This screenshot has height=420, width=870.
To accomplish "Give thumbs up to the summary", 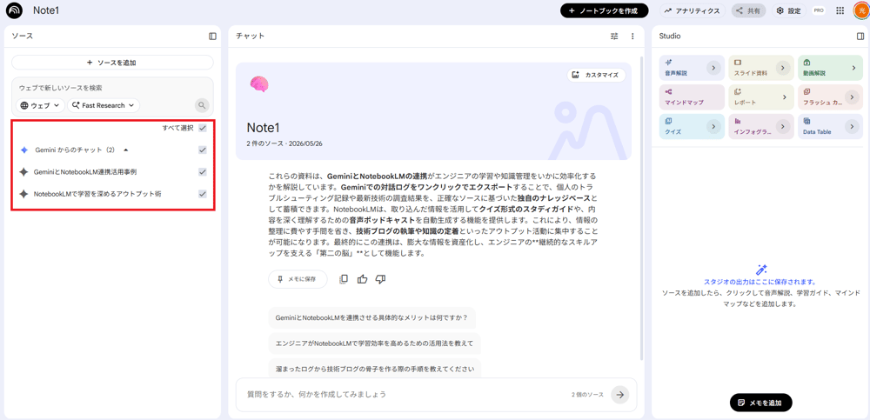I will point(362,279).
